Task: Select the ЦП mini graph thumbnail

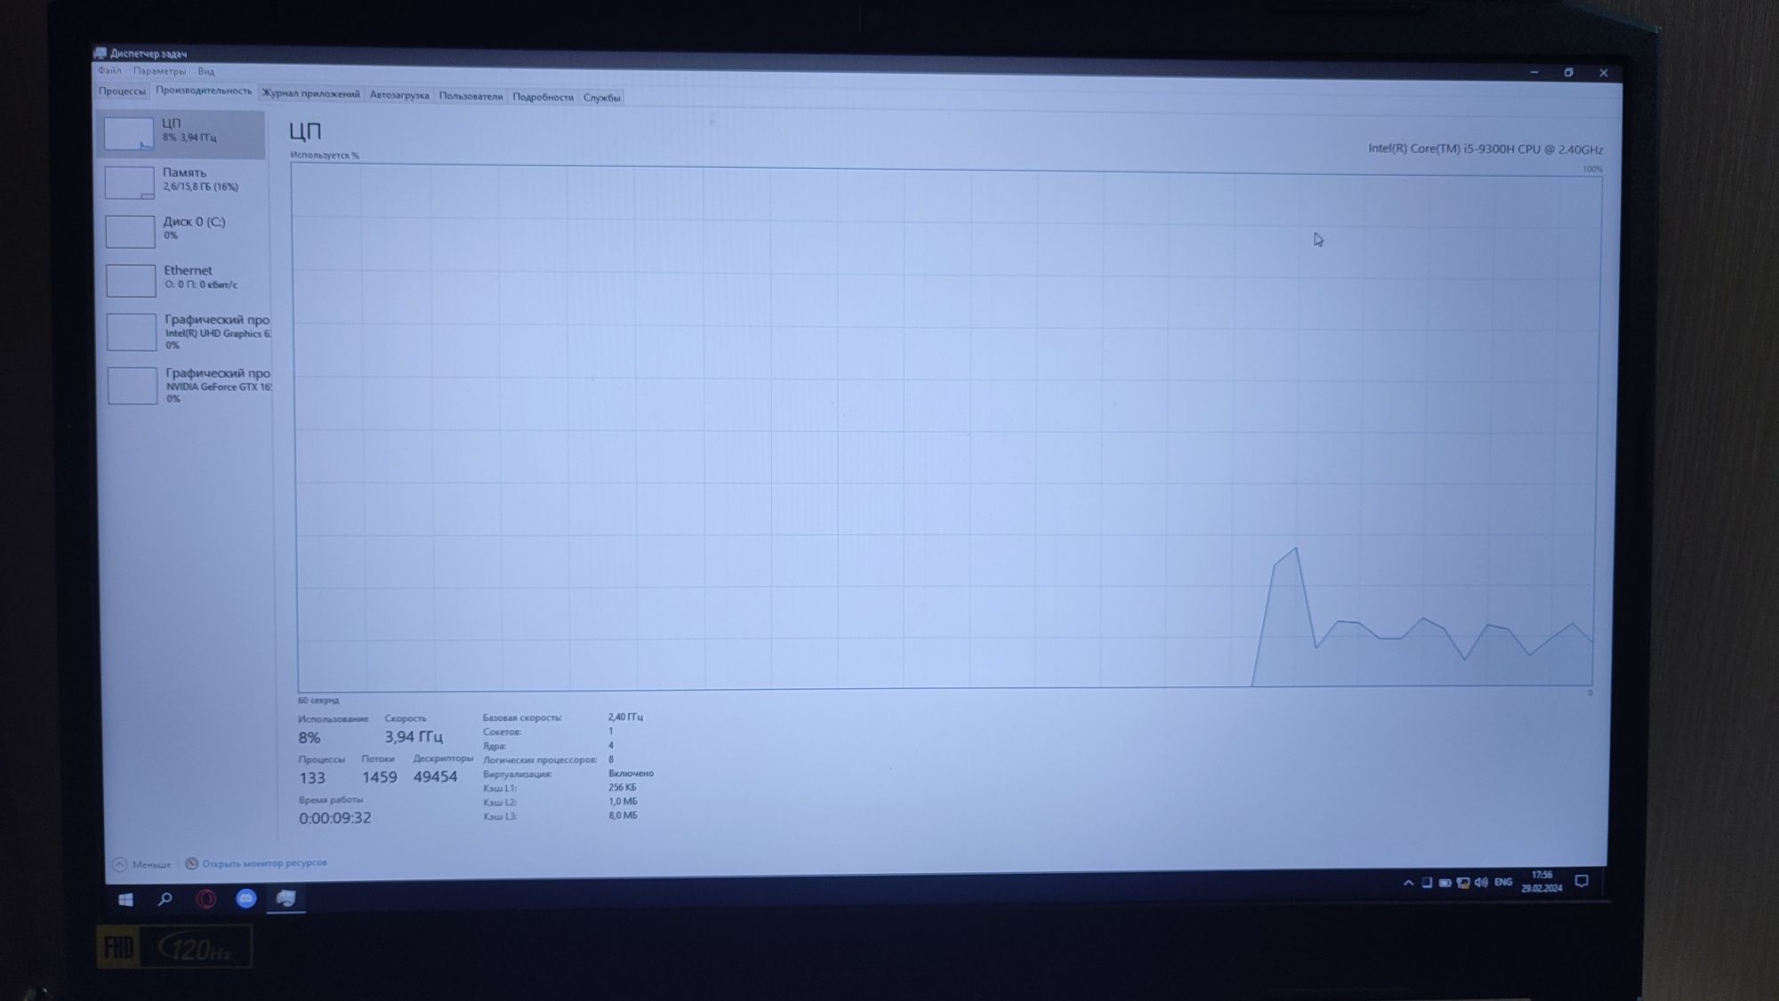Action: (x=129, y=133)
